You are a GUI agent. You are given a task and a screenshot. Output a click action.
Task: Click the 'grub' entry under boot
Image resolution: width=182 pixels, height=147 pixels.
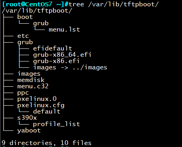point(41,23)
